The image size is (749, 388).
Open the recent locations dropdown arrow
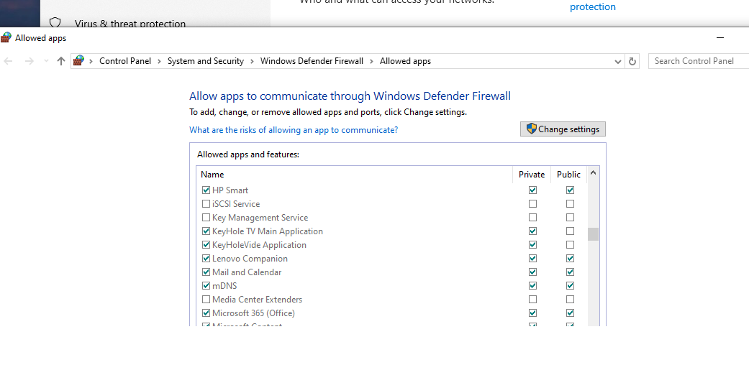(x=46, y=61)
